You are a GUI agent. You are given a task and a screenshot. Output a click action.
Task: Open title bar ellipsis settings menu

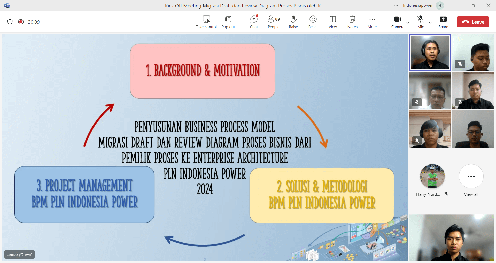(396, 6)
